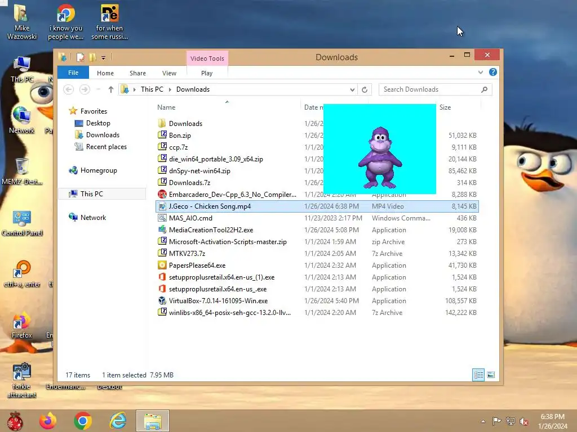Click the search magnifier icon
This screenshot has height=432, width=577.
pyautogui.click(x=485, y=89)
